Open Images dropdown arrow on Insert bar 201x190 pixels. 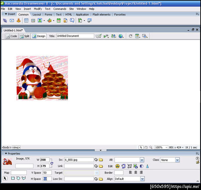44,20
